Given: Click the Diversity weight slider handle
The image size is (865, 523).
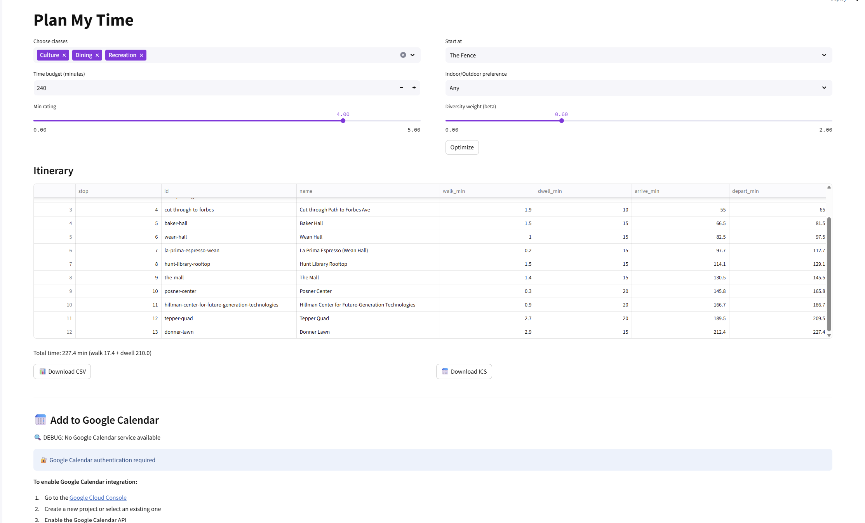Looking at the screenshot, I should [561, 121].
